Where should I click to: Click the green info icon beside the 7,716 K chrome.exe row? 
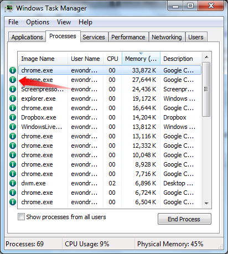pos(13,174)
